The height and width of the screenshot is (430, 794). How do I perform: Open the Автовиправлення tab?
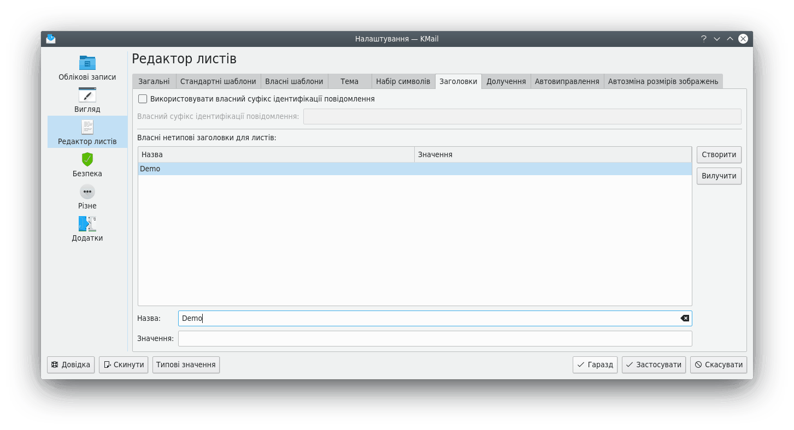(567, 81)
